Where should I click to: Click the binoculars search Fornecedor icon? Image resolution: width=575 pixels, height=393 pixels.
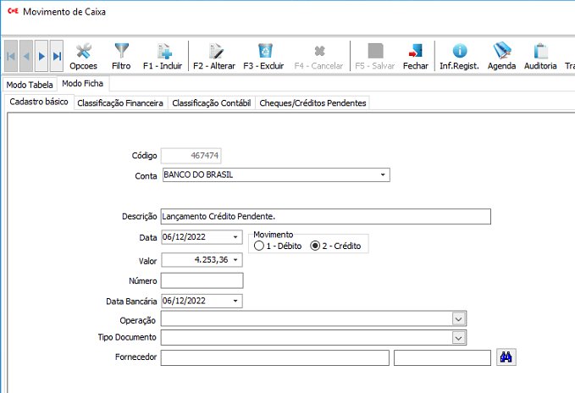(x=506, y=357)
